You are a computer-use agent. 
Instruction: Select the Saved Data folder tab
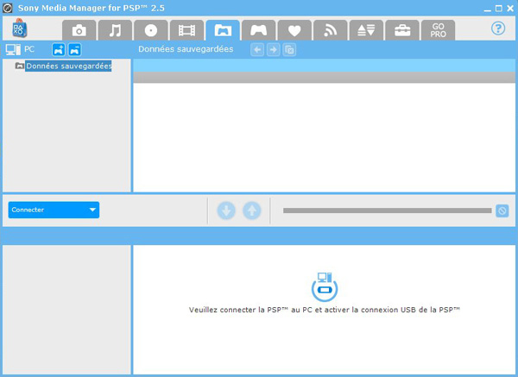click(223, 30)
